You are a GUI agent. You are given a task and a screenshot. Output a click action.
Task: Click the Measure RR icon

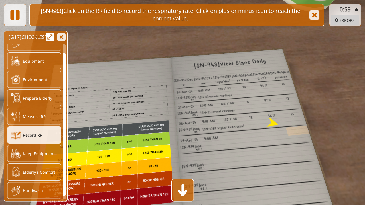point(16,116)
